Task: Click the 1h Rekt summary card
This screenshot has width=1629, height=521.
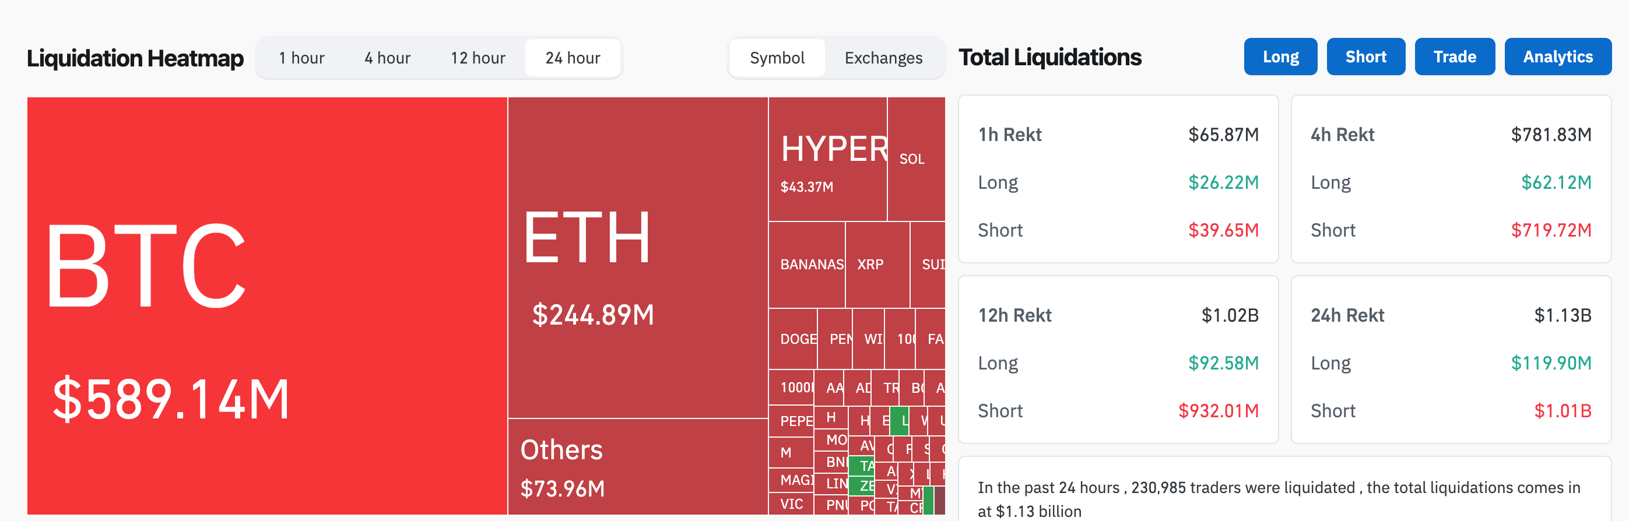Action: (x=1118, y=179)
